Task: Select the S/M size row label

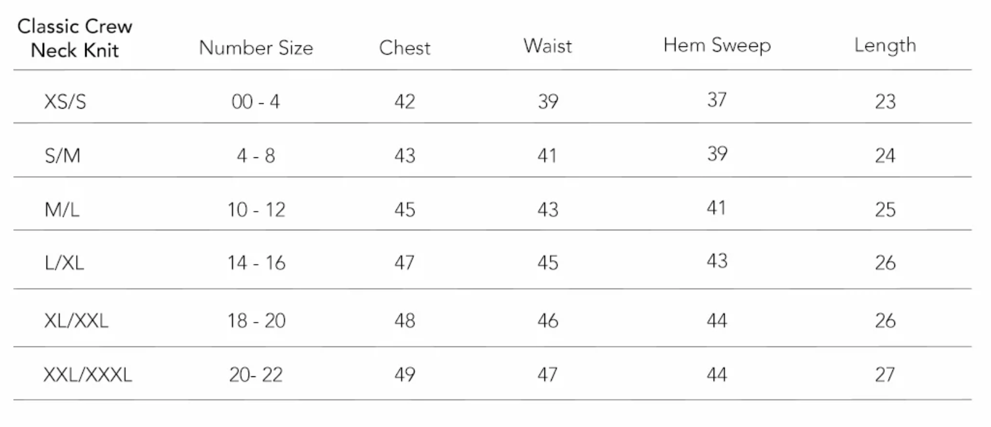Action: point(62,156)
